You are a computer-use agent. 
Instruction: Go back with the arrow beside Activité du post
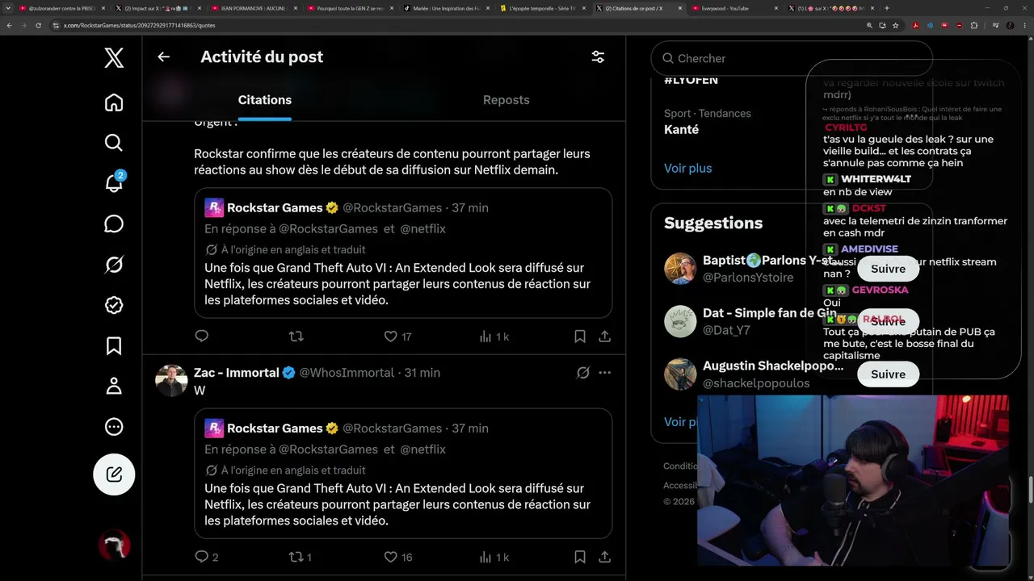click(163, 56)
